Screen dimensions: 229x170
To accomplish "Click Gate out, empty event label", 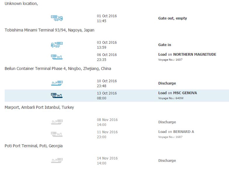I will pyautogui.click(x=173, y=18).
